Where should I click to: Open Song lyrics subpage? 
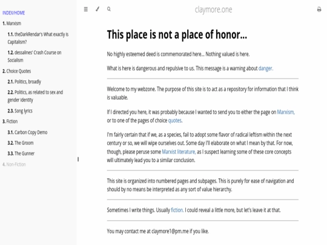coord(20,111)
